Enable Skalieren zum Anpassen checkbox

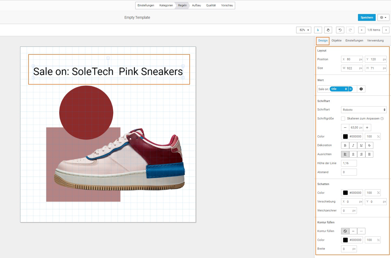point(343,118)
